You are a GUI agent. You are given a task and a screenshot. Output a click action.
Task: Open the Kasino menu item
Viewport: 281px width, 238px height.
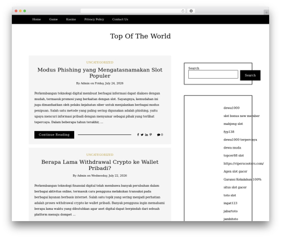point(71,19)
